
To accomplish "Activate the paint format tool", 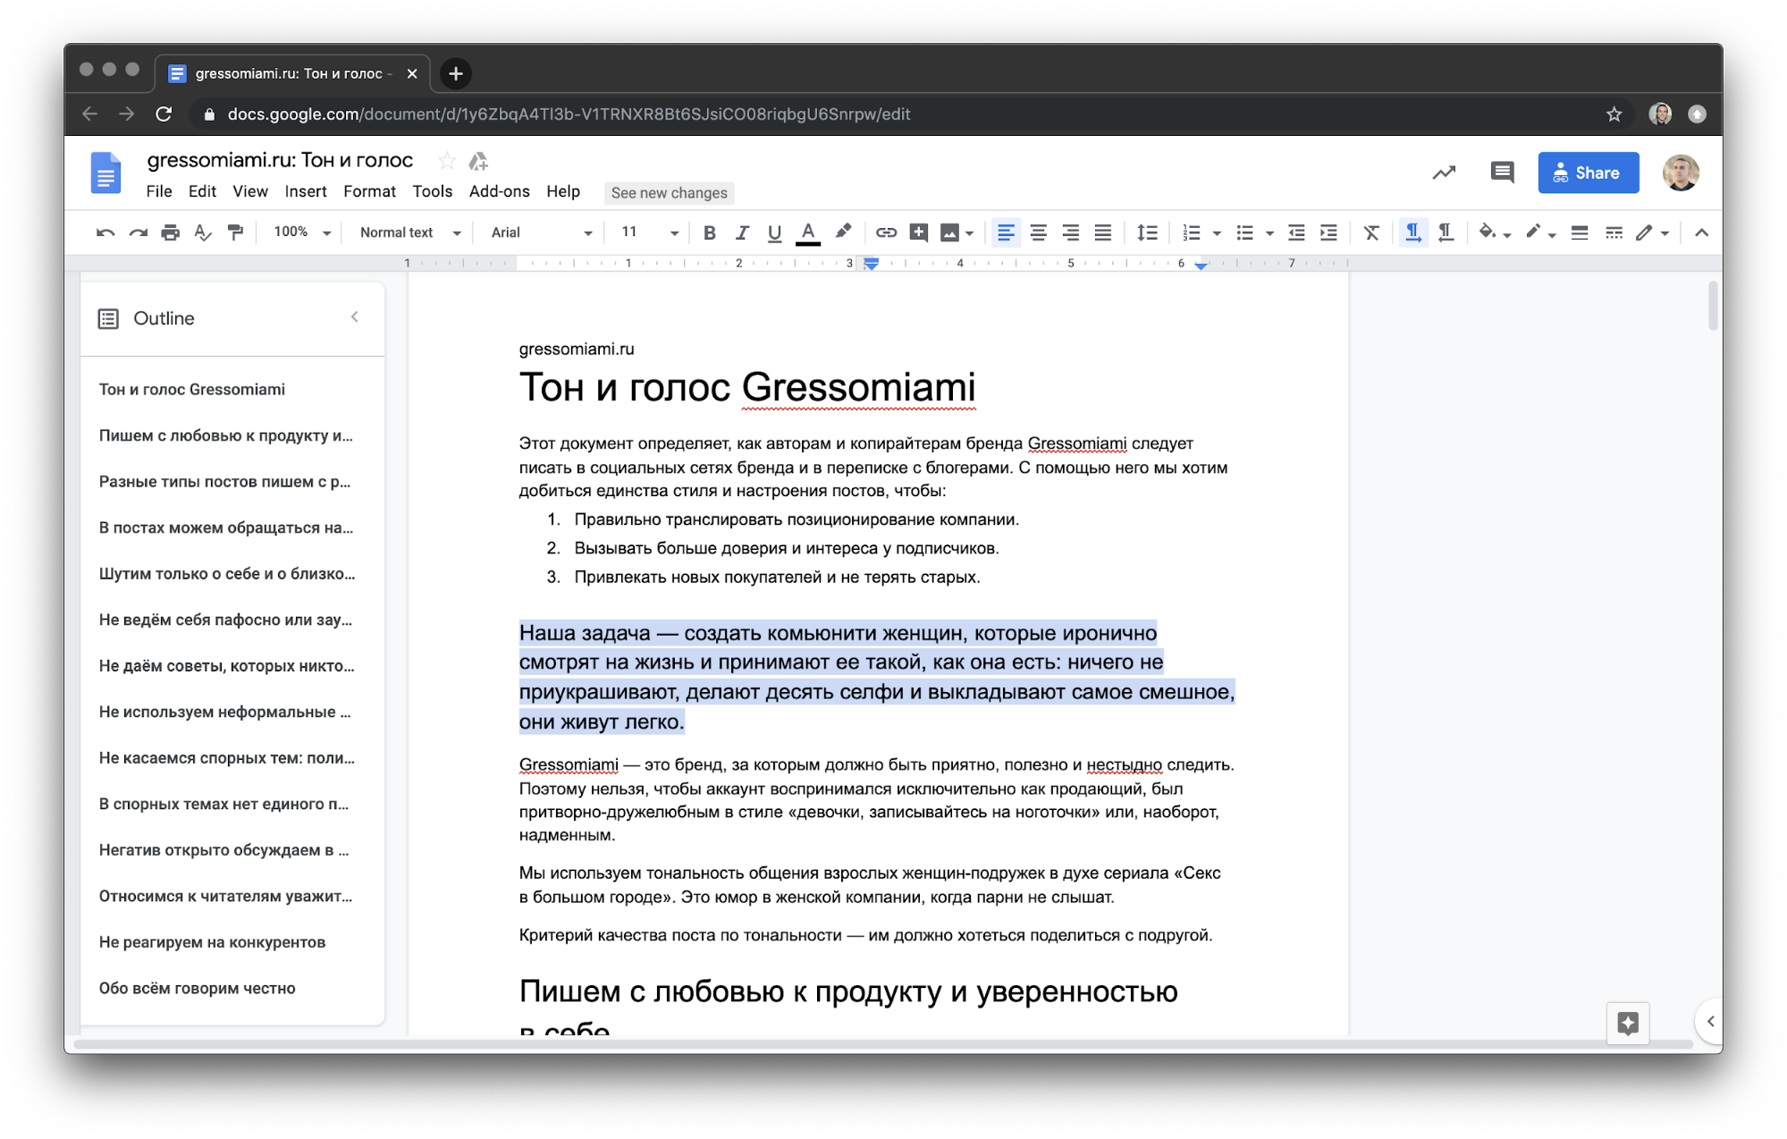I will click(235, 232).
